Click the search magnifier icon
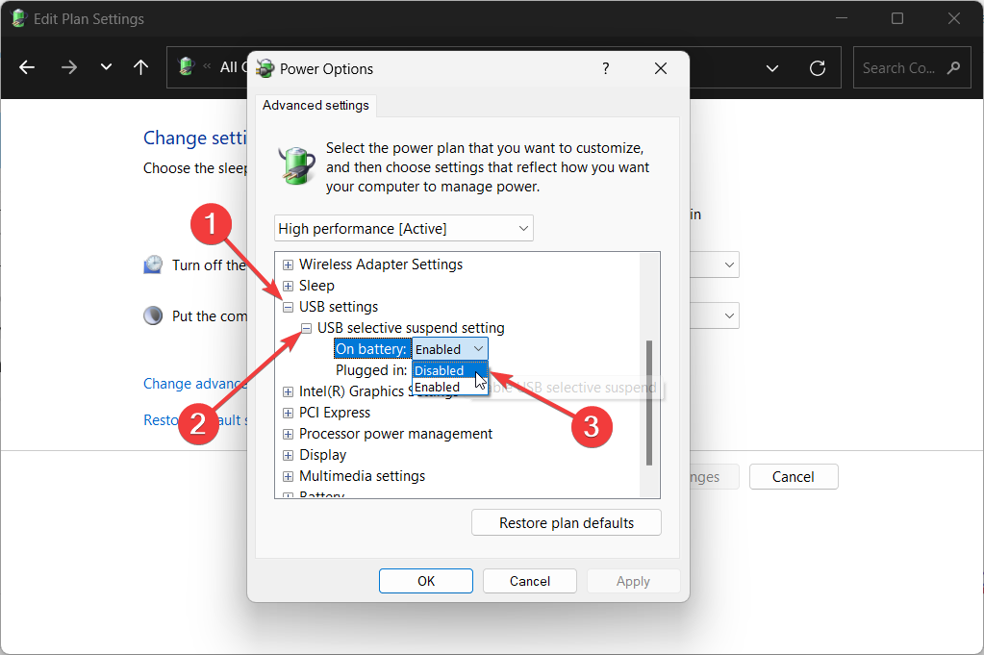Screen dimensions: 984x655 pos(954,67)
